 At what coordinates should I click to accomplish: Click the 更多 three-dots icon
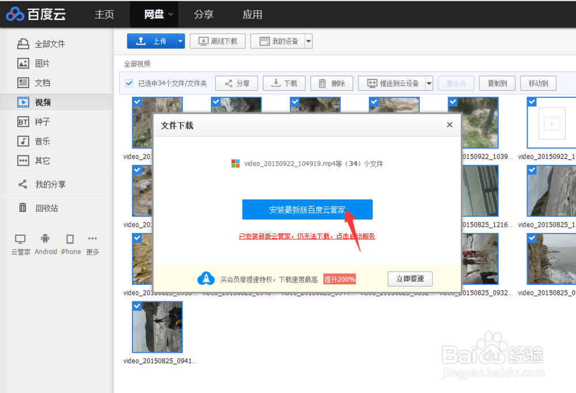[x=93, y=239]
